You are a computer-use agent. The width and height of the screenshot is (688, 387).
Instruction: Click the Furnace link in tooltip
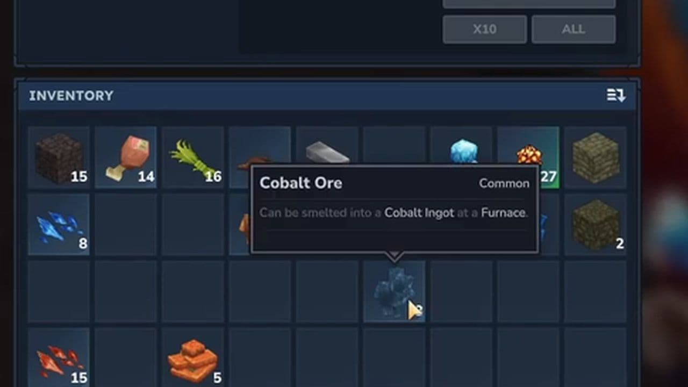tap(503, 212)
